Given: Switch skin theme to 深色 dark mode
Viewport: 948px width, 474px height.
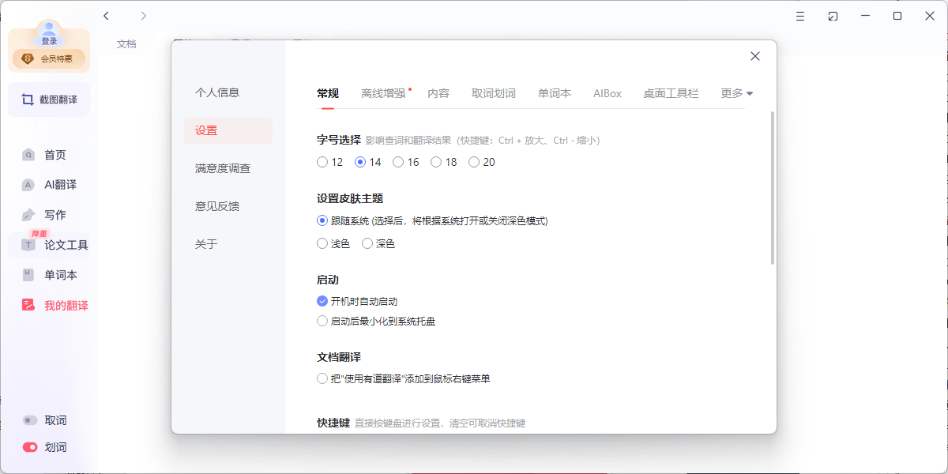Looking at the screenshot, I should click(367, 243).
